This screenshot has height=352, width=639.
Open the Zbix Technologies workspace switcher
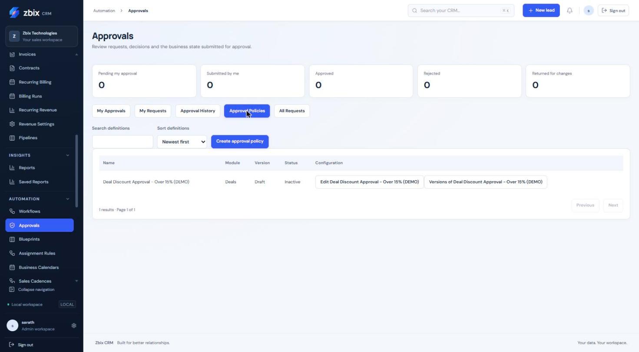(42, 36)
